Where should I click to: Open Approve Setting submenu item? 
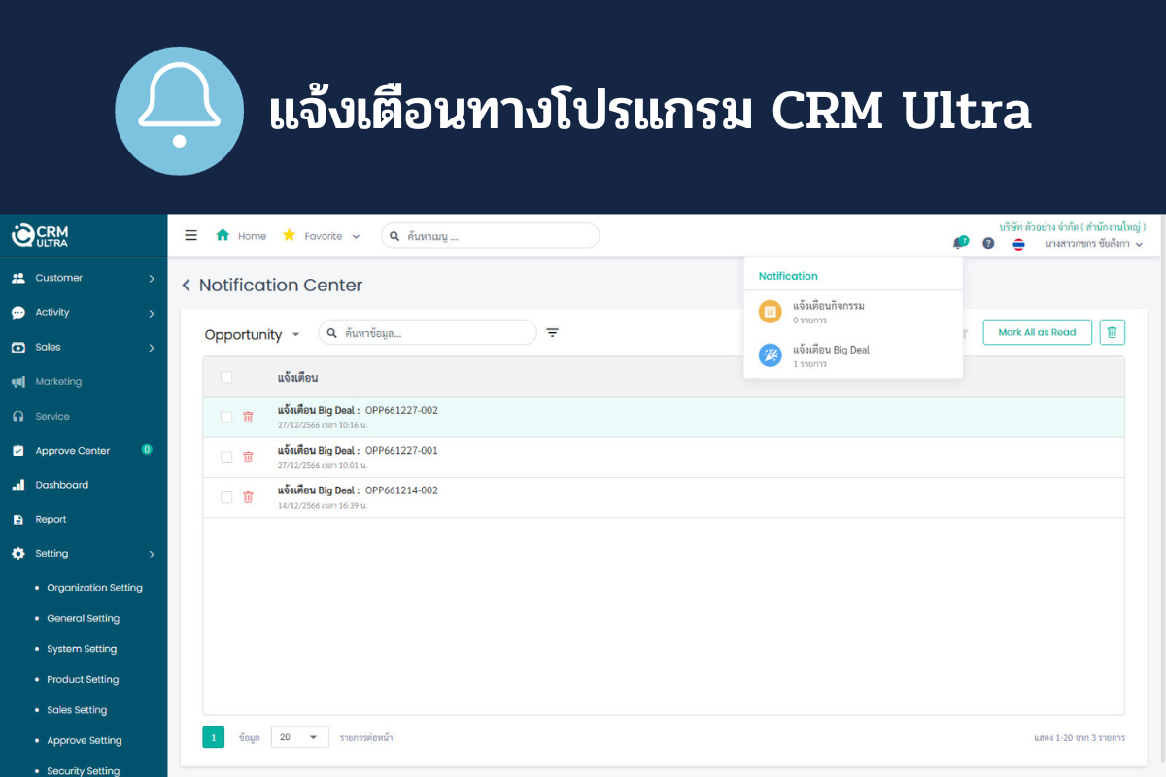pos(85,741)
